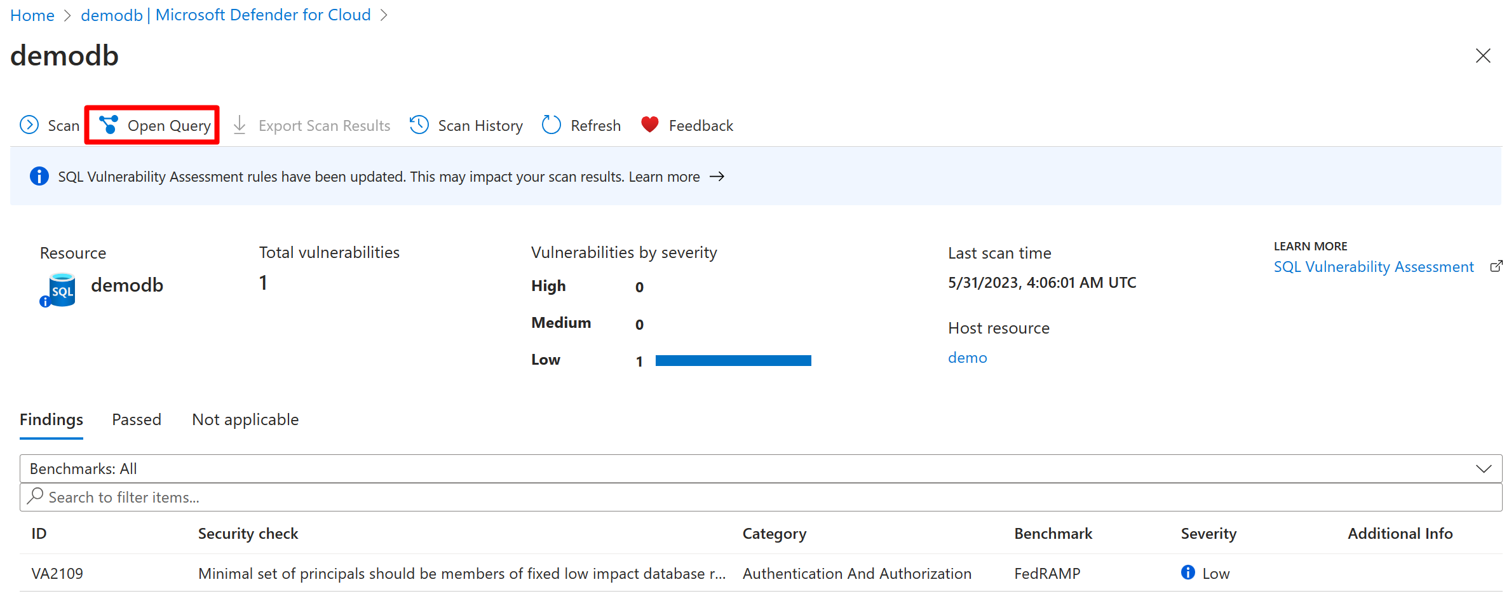Click Authentication And Authorization cell

[x=856, y=573]
